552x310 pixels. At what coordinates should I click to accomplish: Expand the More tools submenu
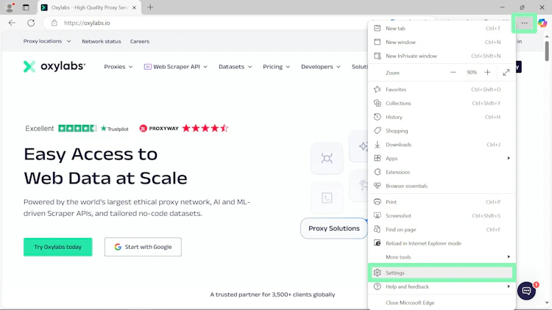[442, 257]
